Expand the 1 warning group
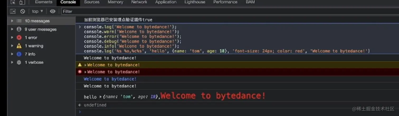Viewport: 399px width, 116px height. pos(12,46)
